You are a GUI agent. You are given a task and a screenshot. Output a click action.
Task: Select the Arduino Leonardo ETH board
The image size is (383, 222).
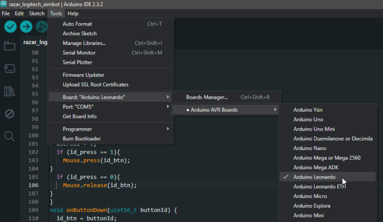(327, 187)
